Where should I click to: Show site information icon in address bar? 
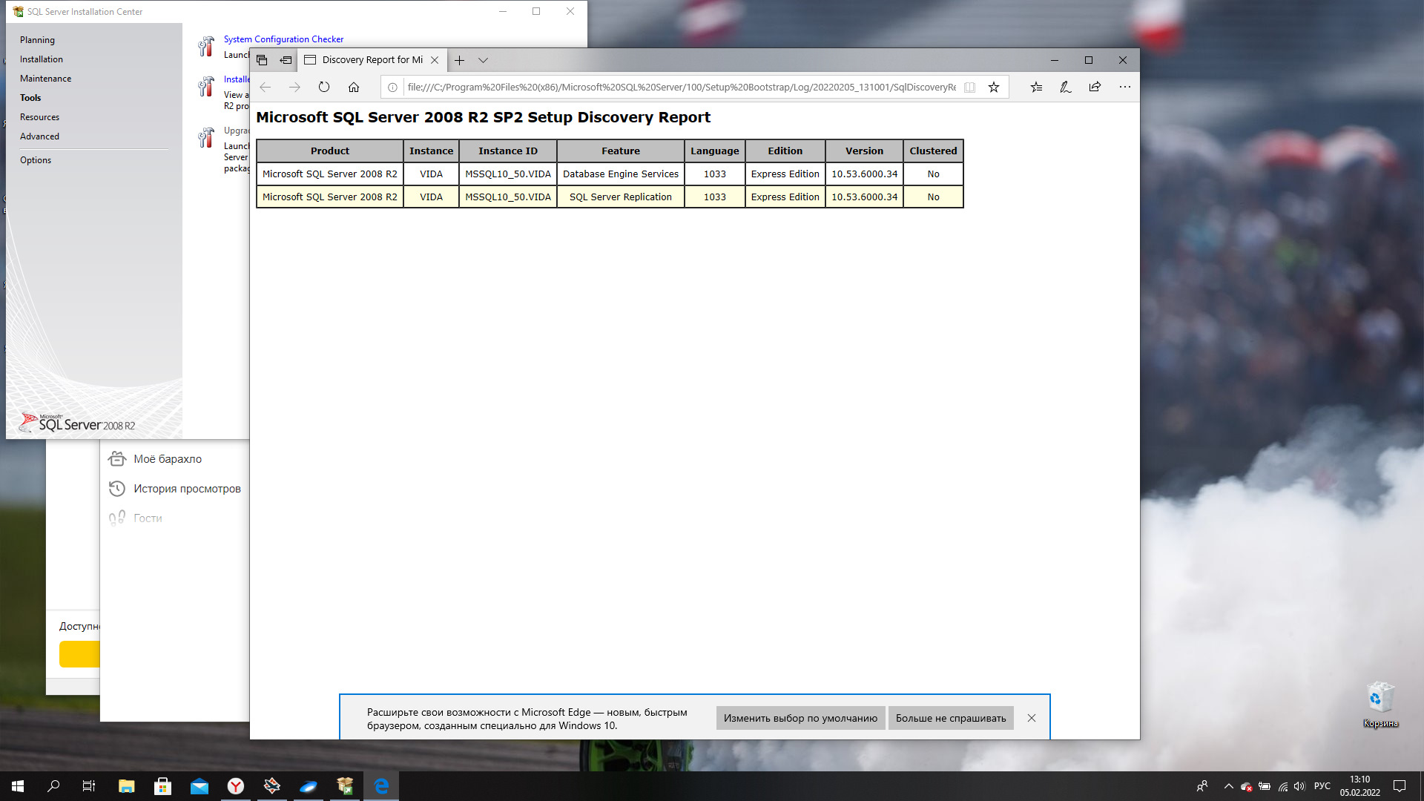[x=392, y=88]
